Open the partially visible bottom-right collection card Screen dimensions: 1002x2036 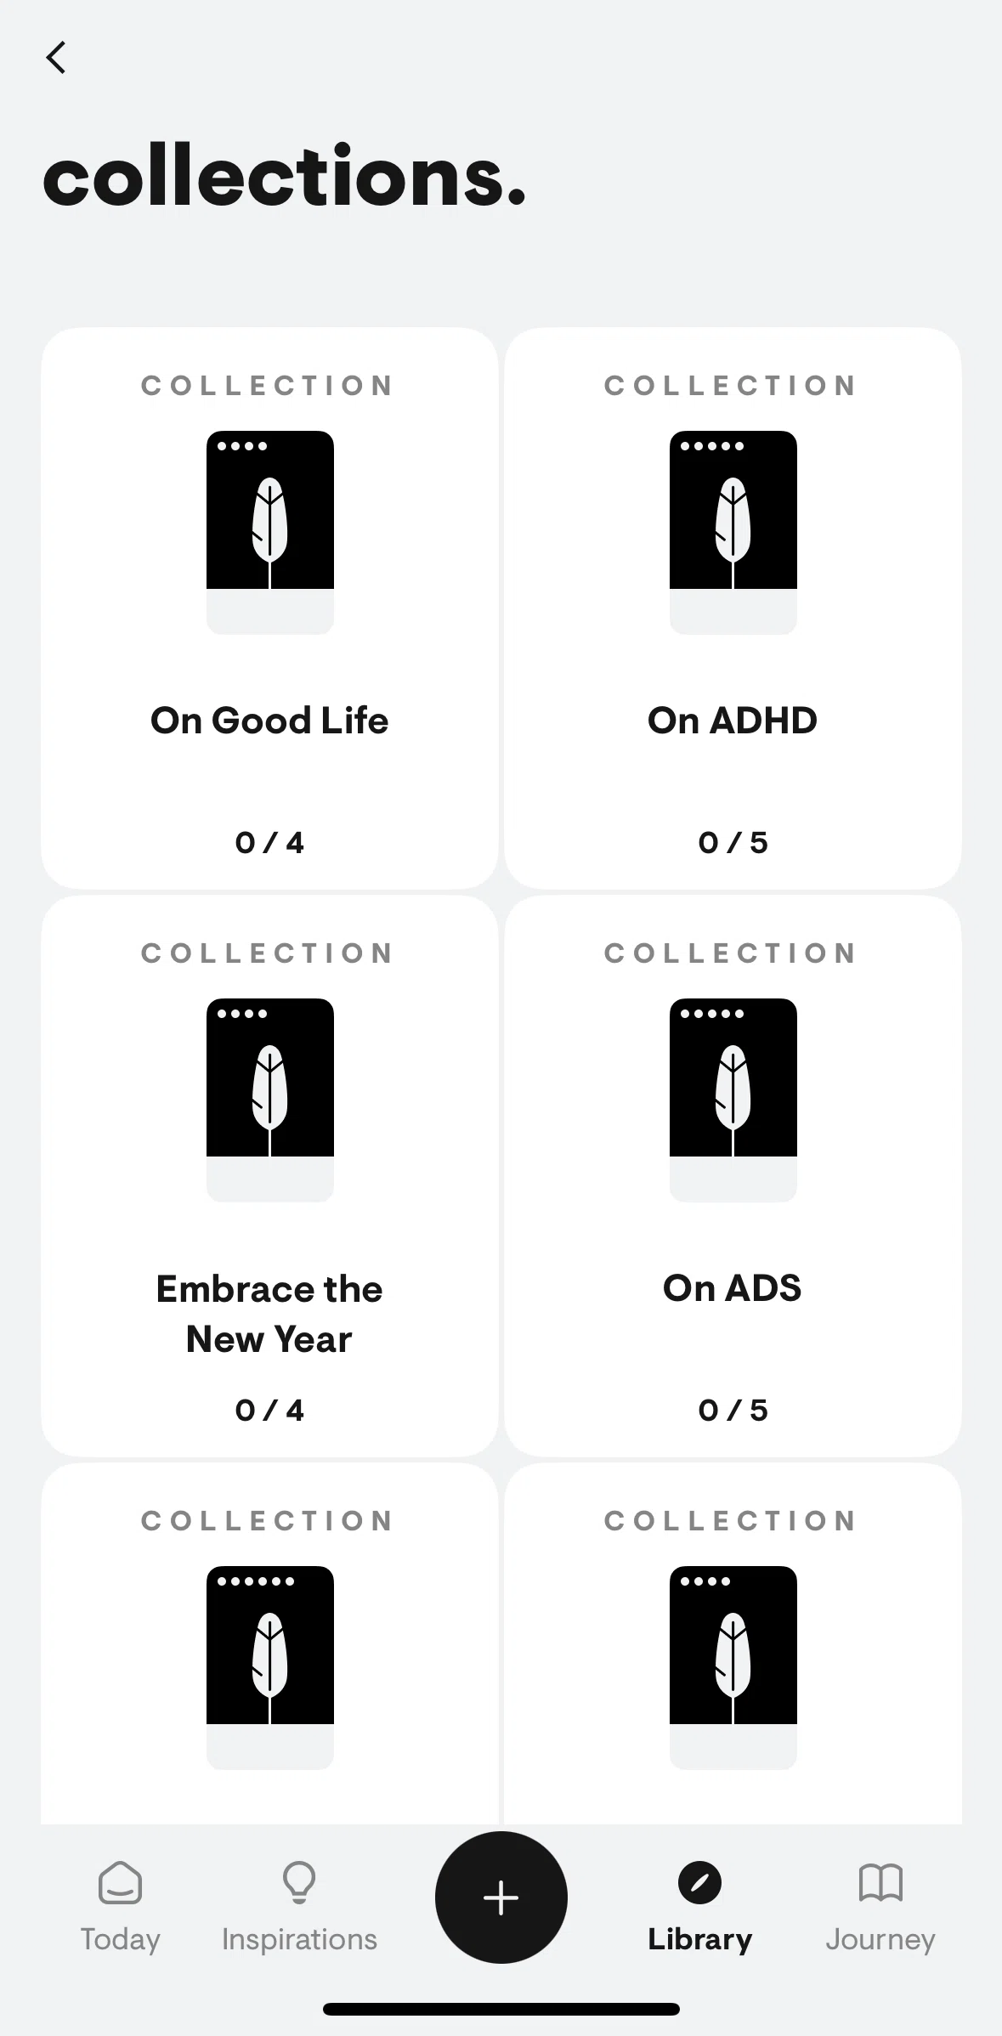pyautogui.click(x=733, y=1643)
